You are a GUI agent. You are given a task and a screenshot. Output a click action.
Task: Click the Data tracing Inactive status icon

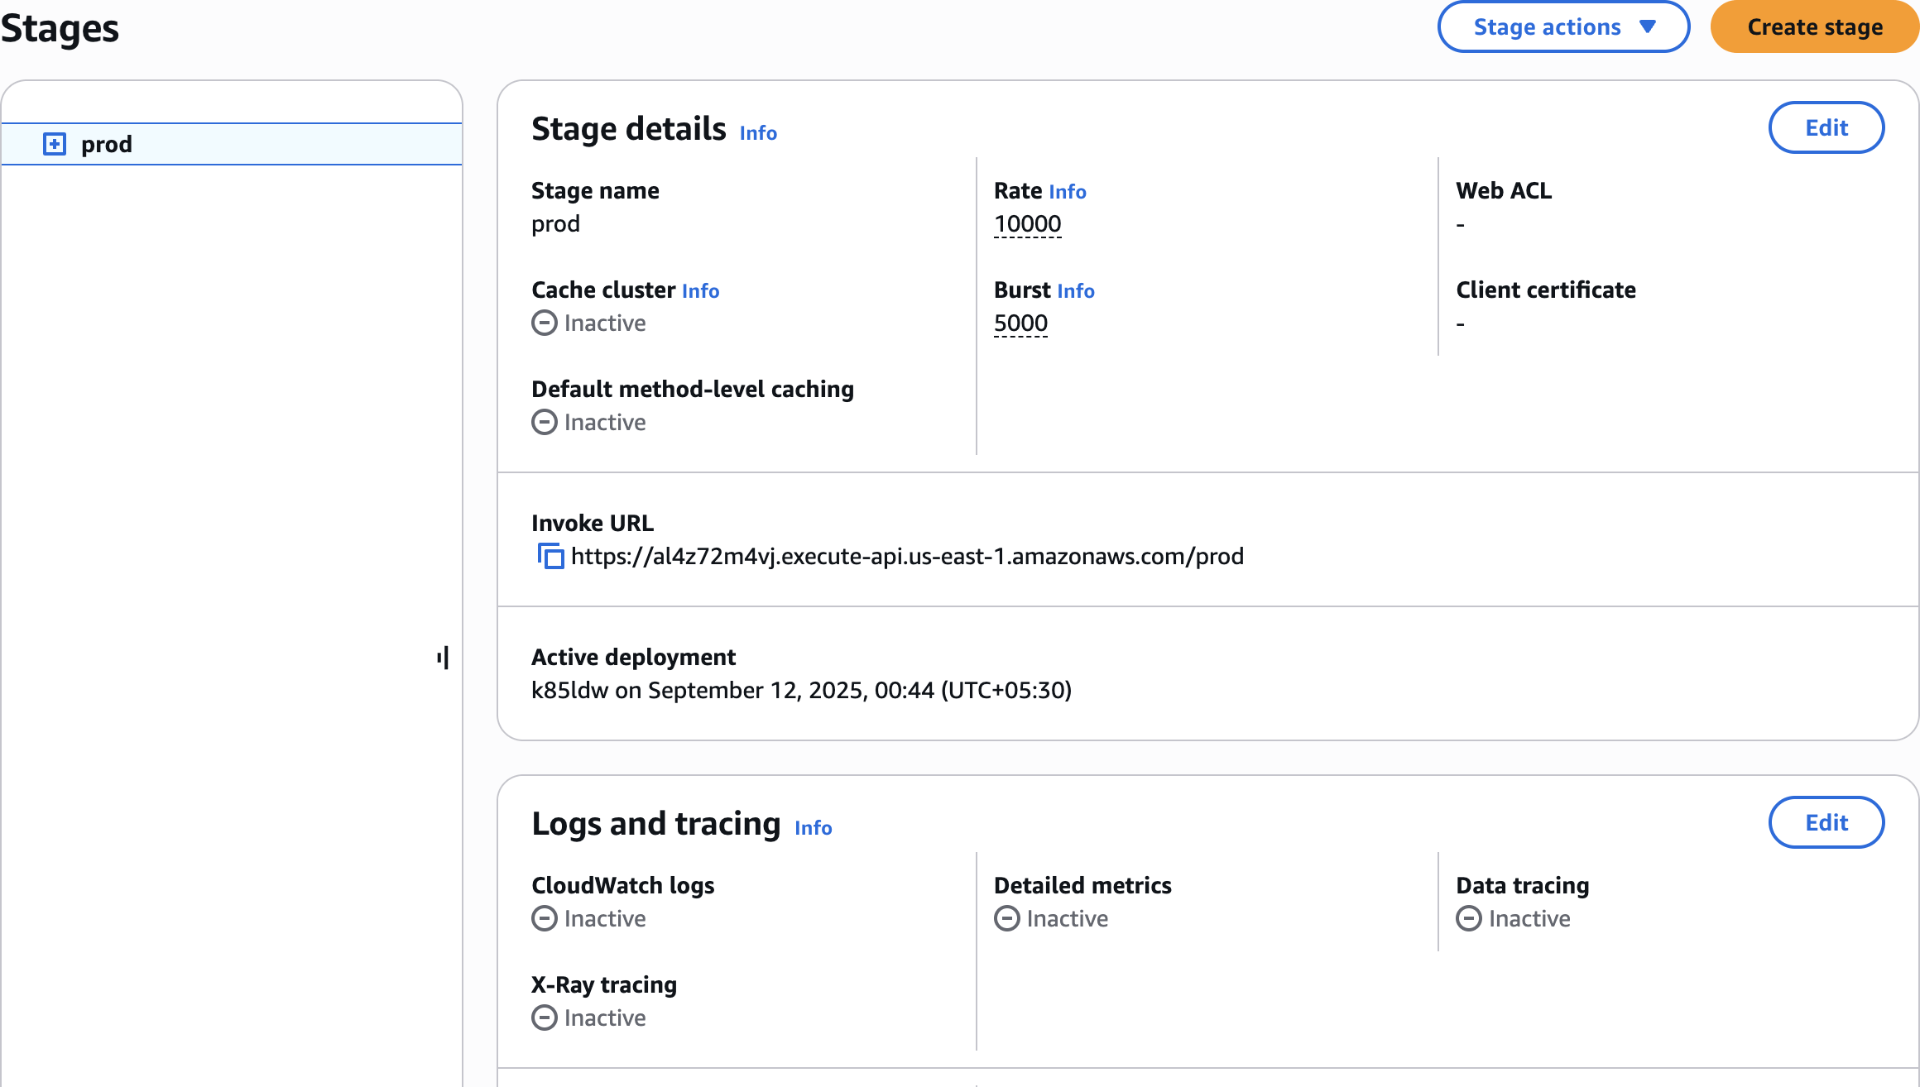[1468, 918]
